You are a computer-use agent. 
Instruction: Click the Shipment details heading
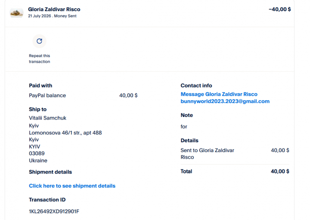tap(50, 172)
